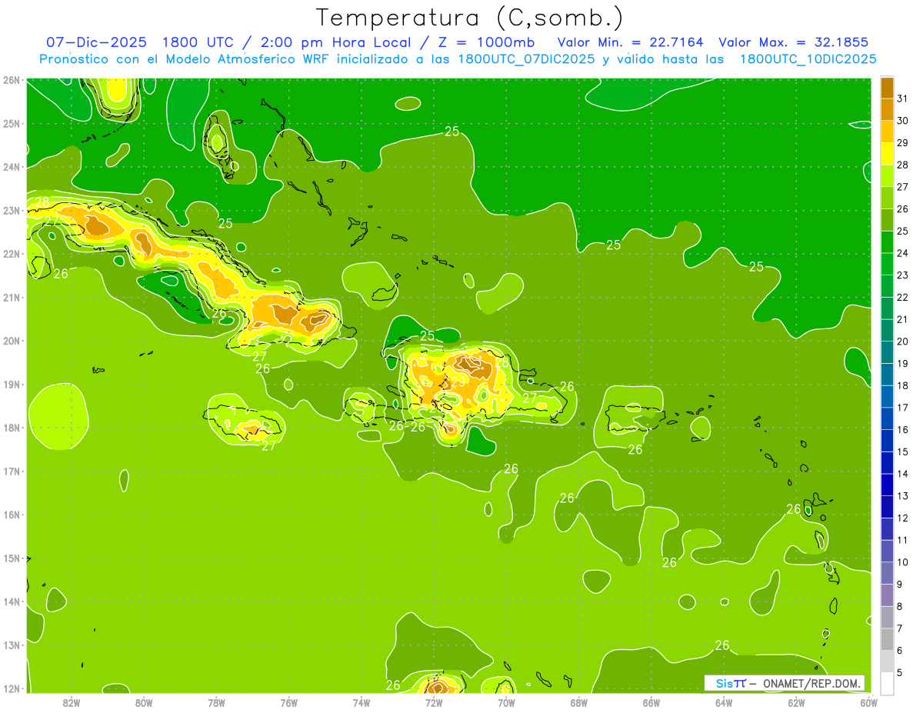923x713 pixels.
Task: Click the '24N' latitude axis label
Action: point(12,167)
